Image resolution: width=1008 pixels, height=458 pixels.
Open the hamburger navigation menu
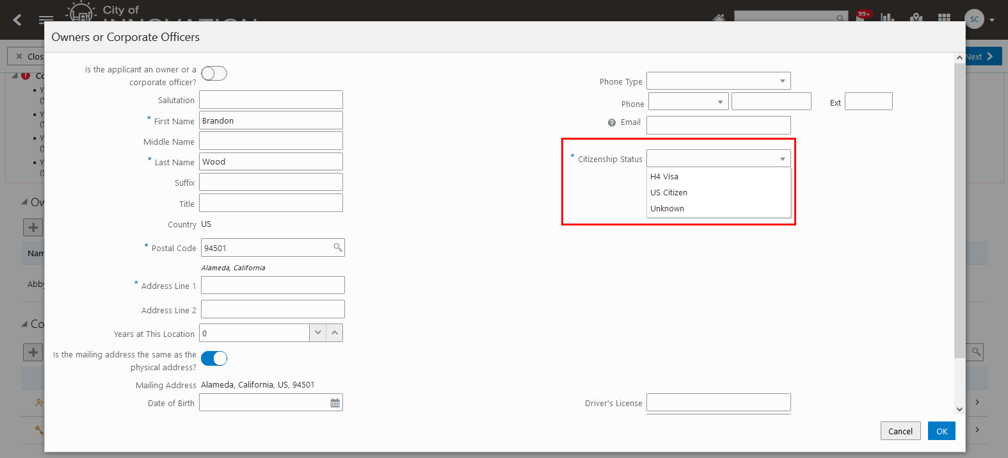45,19
